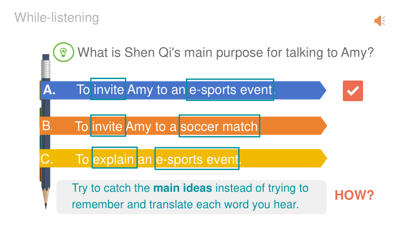Click the pencil illustration
Image resolution: width=413 pixels, height=232 pixels.
(46, 131)
